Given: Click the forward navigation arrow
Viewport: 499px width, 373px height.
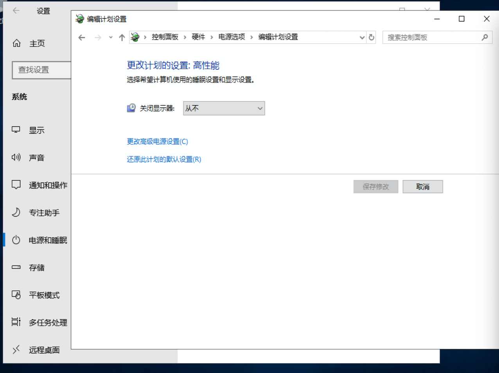Looking at the screenshot, I should coord(98,38).
